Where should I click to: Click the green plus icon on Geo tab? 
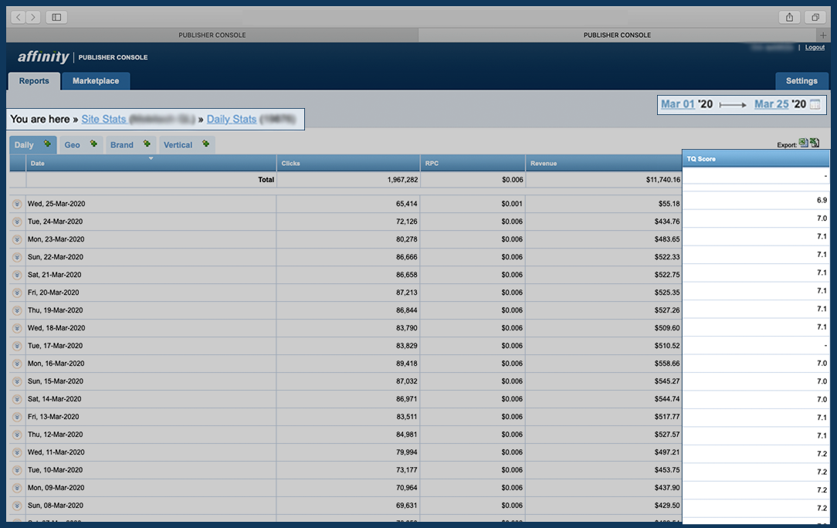pos(93,144)
